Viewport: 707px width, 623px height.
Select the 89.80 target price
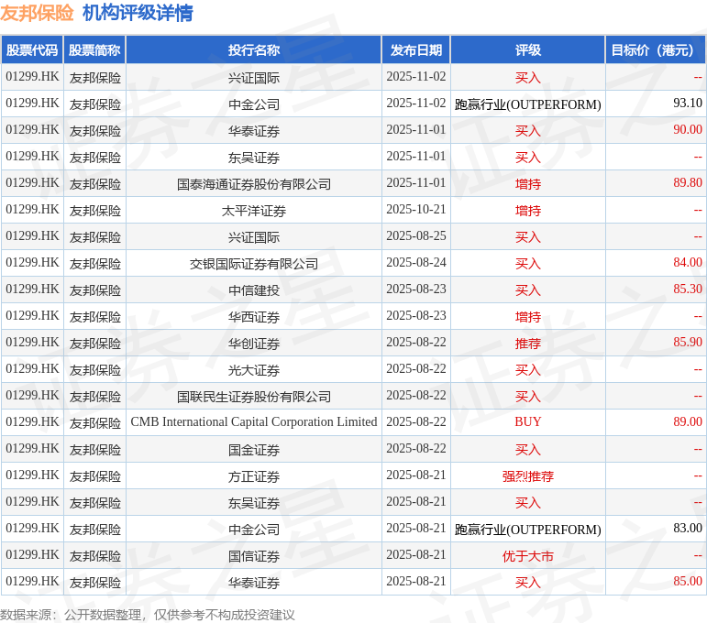tap(688, 183)
